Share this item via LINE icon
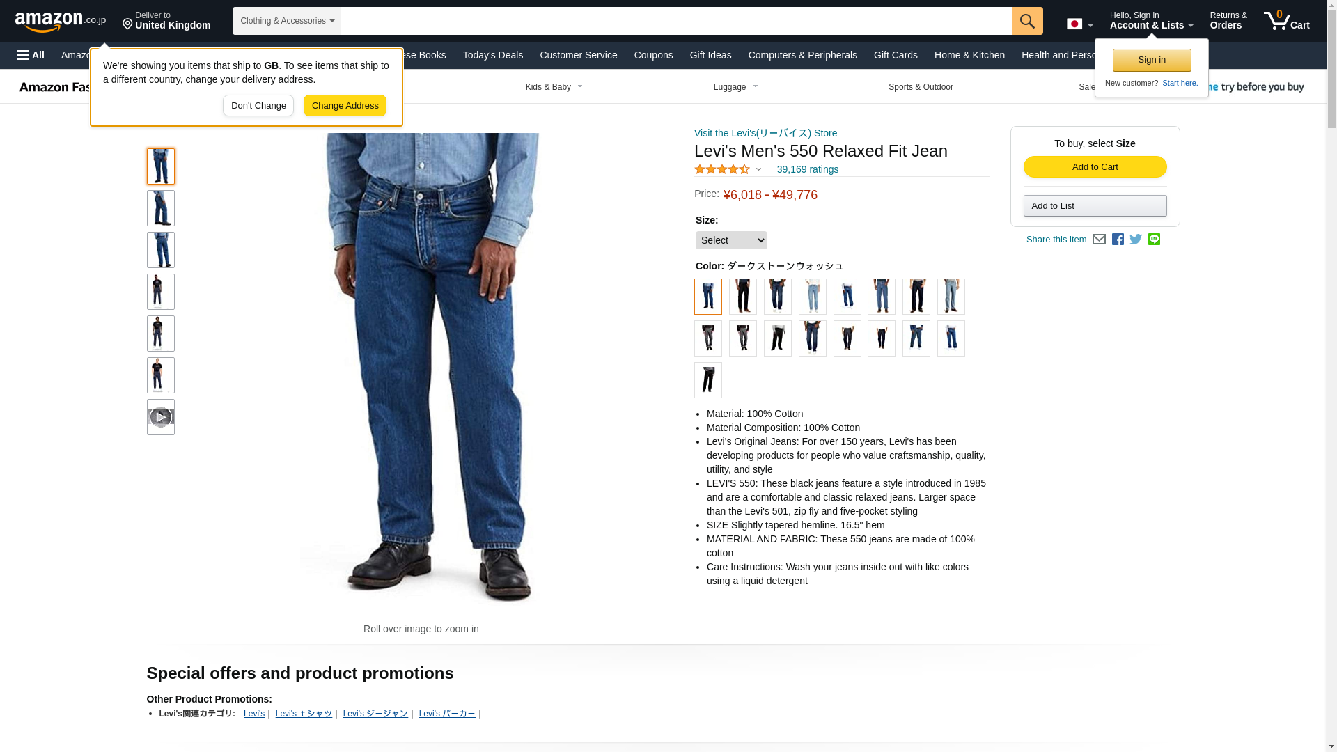Viewport: 1337px width, 752px height. 1154,240
